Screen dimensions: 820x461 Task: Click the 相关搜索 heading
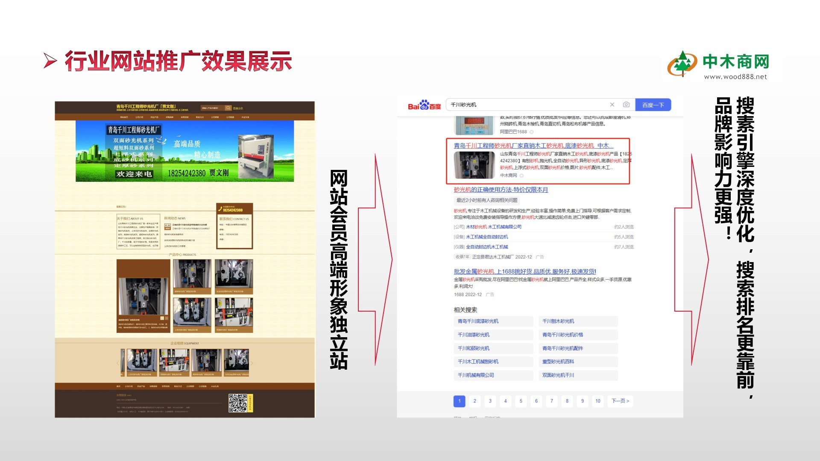click(x=465, y=310)
